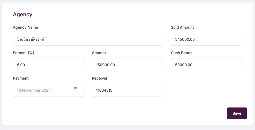The image size is (255, 130).
Task: Open the Payment date calendar icon
Action: pos(76,89)
